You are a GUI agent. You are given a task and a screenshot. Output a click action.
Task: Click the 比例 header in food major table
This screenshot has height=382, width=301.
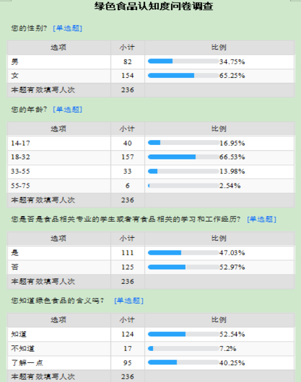tap(219, 239)
